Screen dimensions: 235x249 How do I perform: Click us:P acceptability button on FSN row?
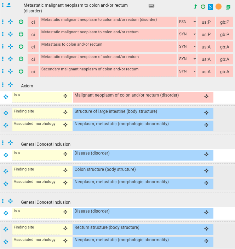tap(206, 22)
